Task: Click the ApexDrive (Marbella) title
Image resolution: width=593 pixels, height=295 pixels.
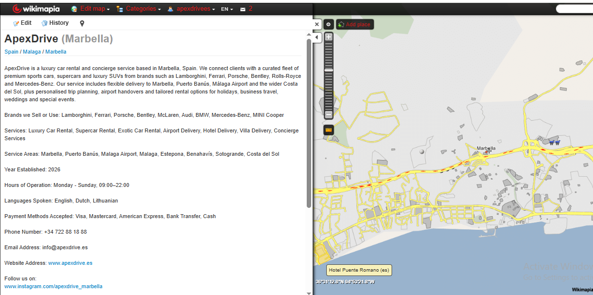Action: [x=59, y=39]
